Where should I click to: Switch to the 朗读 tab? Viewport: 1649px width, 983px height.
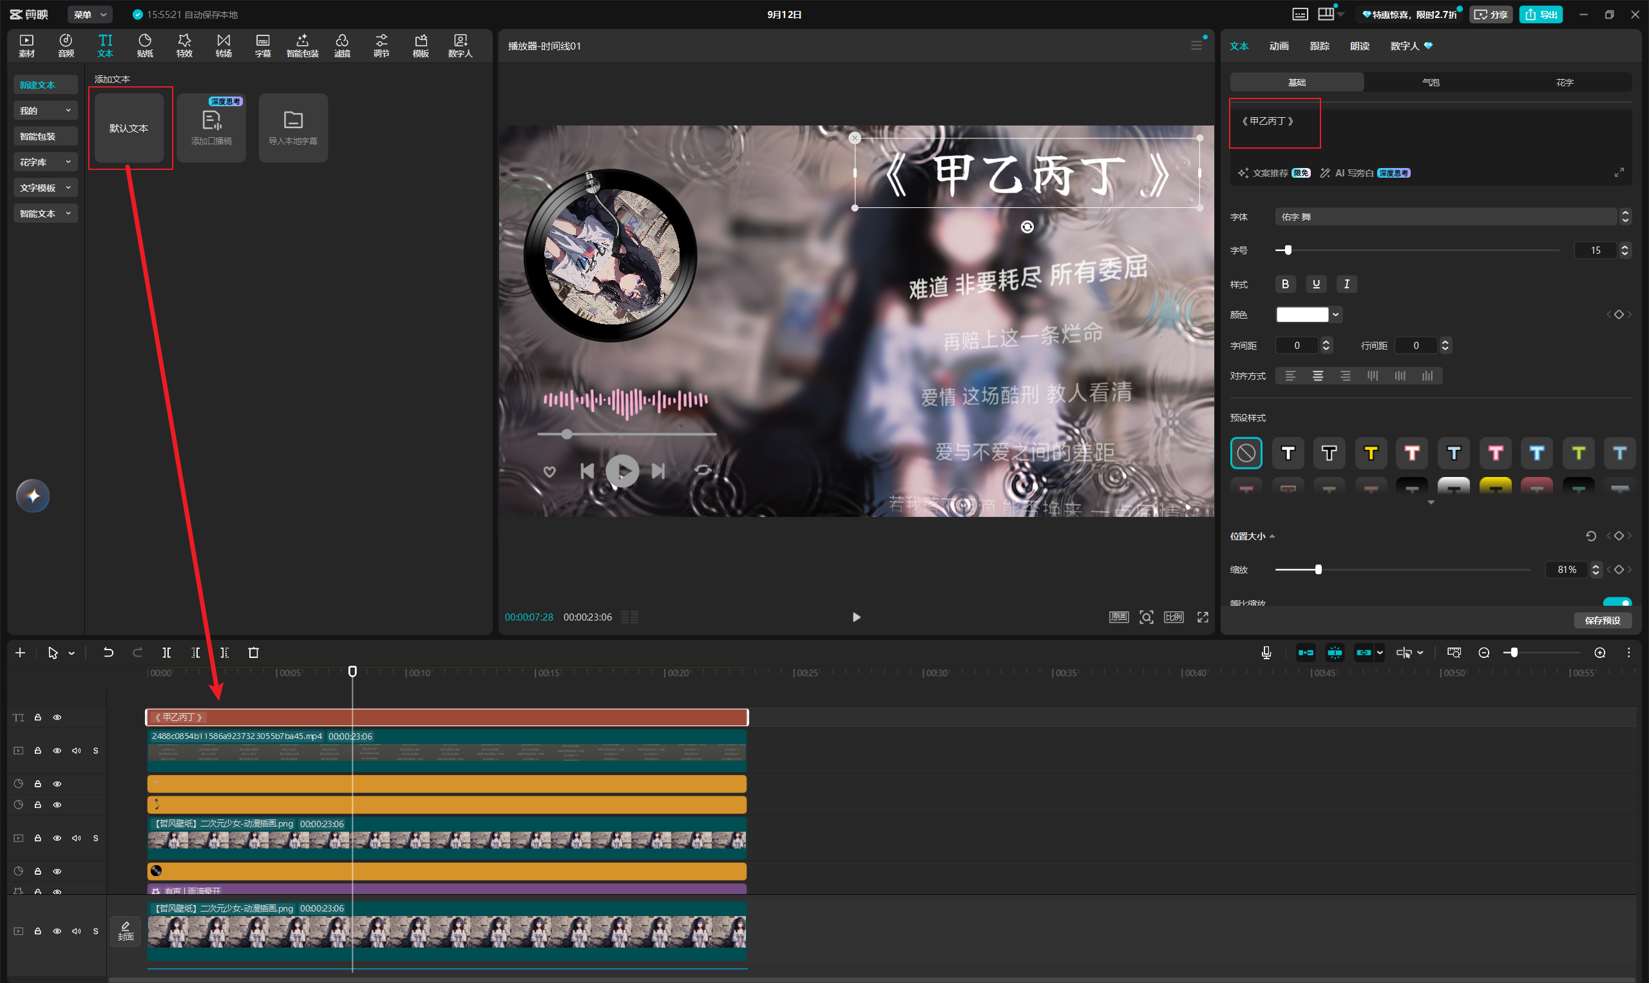click(1359, 46)
